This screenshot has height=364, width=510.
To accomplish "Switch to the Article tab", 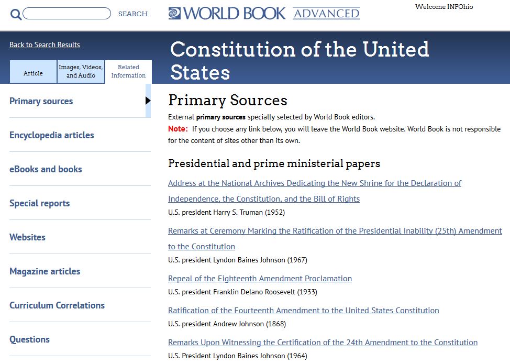I will 33,72.
